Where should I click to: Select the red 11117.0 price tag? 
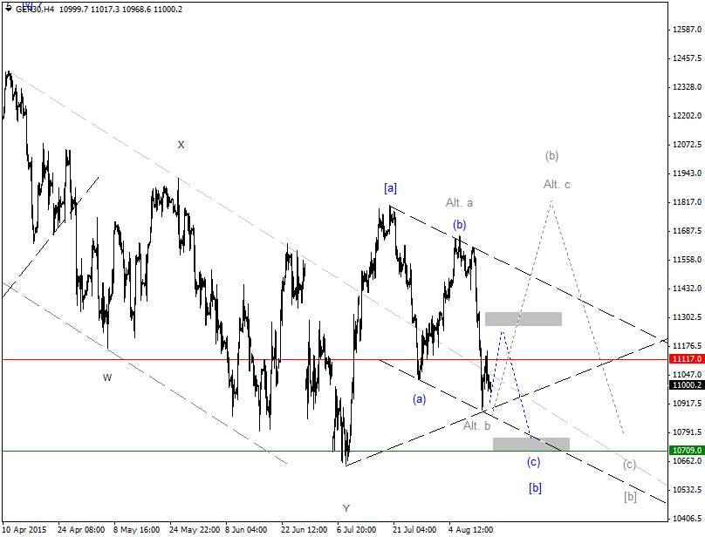tap(686, 359)
